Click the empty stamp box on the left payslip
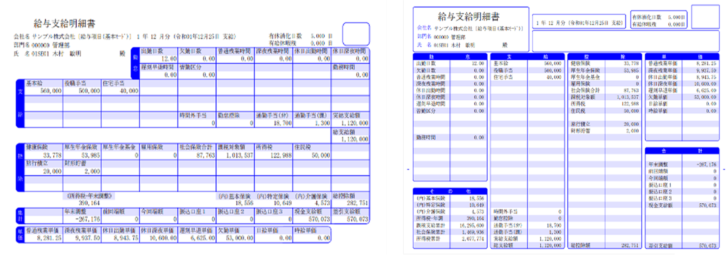 coord(356,34)
